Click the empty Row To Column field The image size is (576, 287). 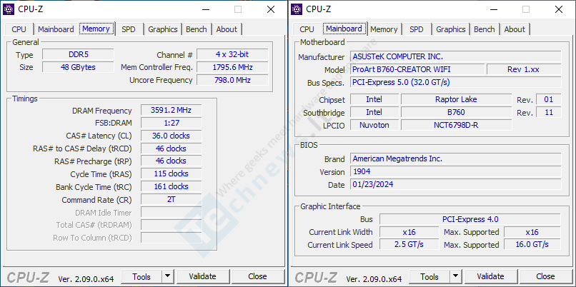click(x=172, y=238)
